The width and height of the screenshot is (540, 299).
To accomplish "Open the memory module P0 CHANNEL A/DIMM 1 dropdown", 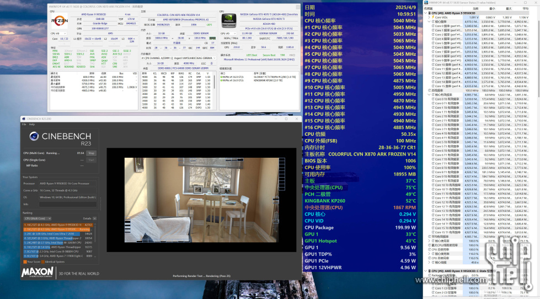I will pos(178,58).
